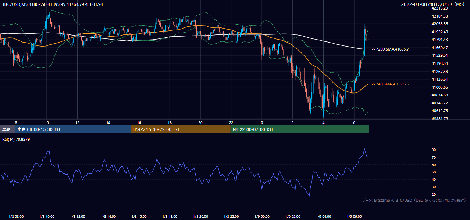Click the RSI scale value 40
The width and height of the screenshot is (470, 220).
(434, 179)
